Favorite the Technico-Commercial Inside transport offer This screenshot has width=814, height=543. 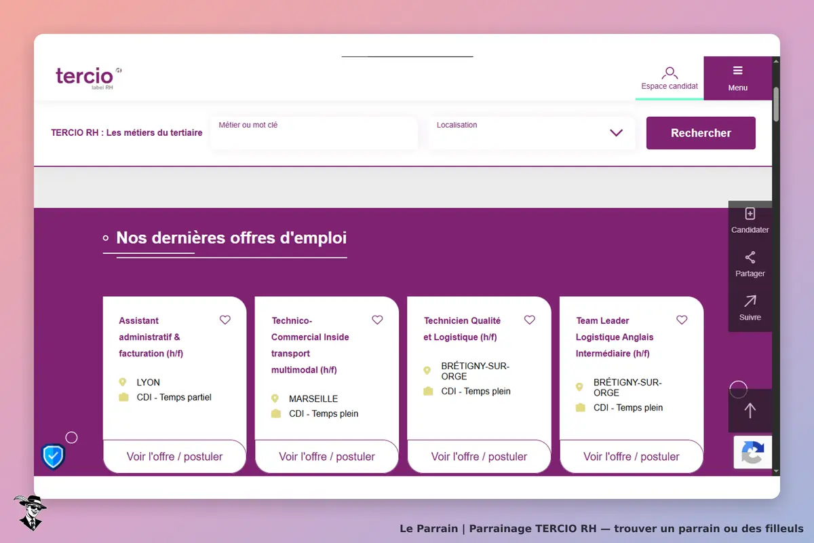pos(377,320)
